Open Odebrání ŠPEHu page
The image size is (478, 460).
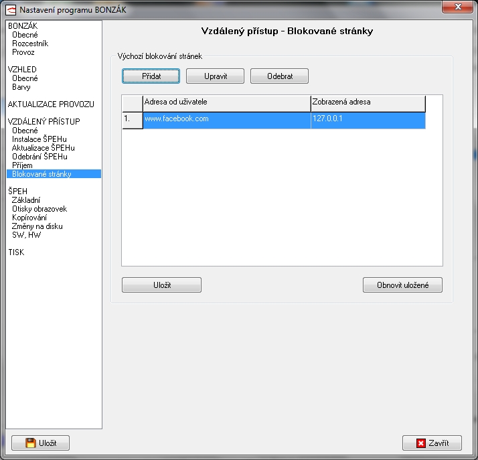click(x=39, y=157)
